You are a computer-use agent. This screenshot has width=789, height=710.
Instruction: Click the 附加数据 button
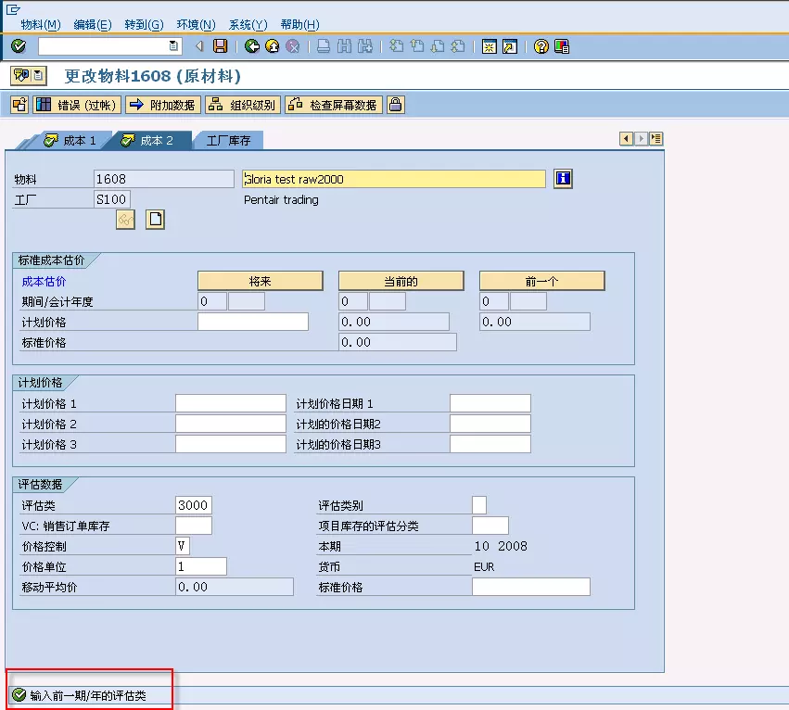click(163, 105)
